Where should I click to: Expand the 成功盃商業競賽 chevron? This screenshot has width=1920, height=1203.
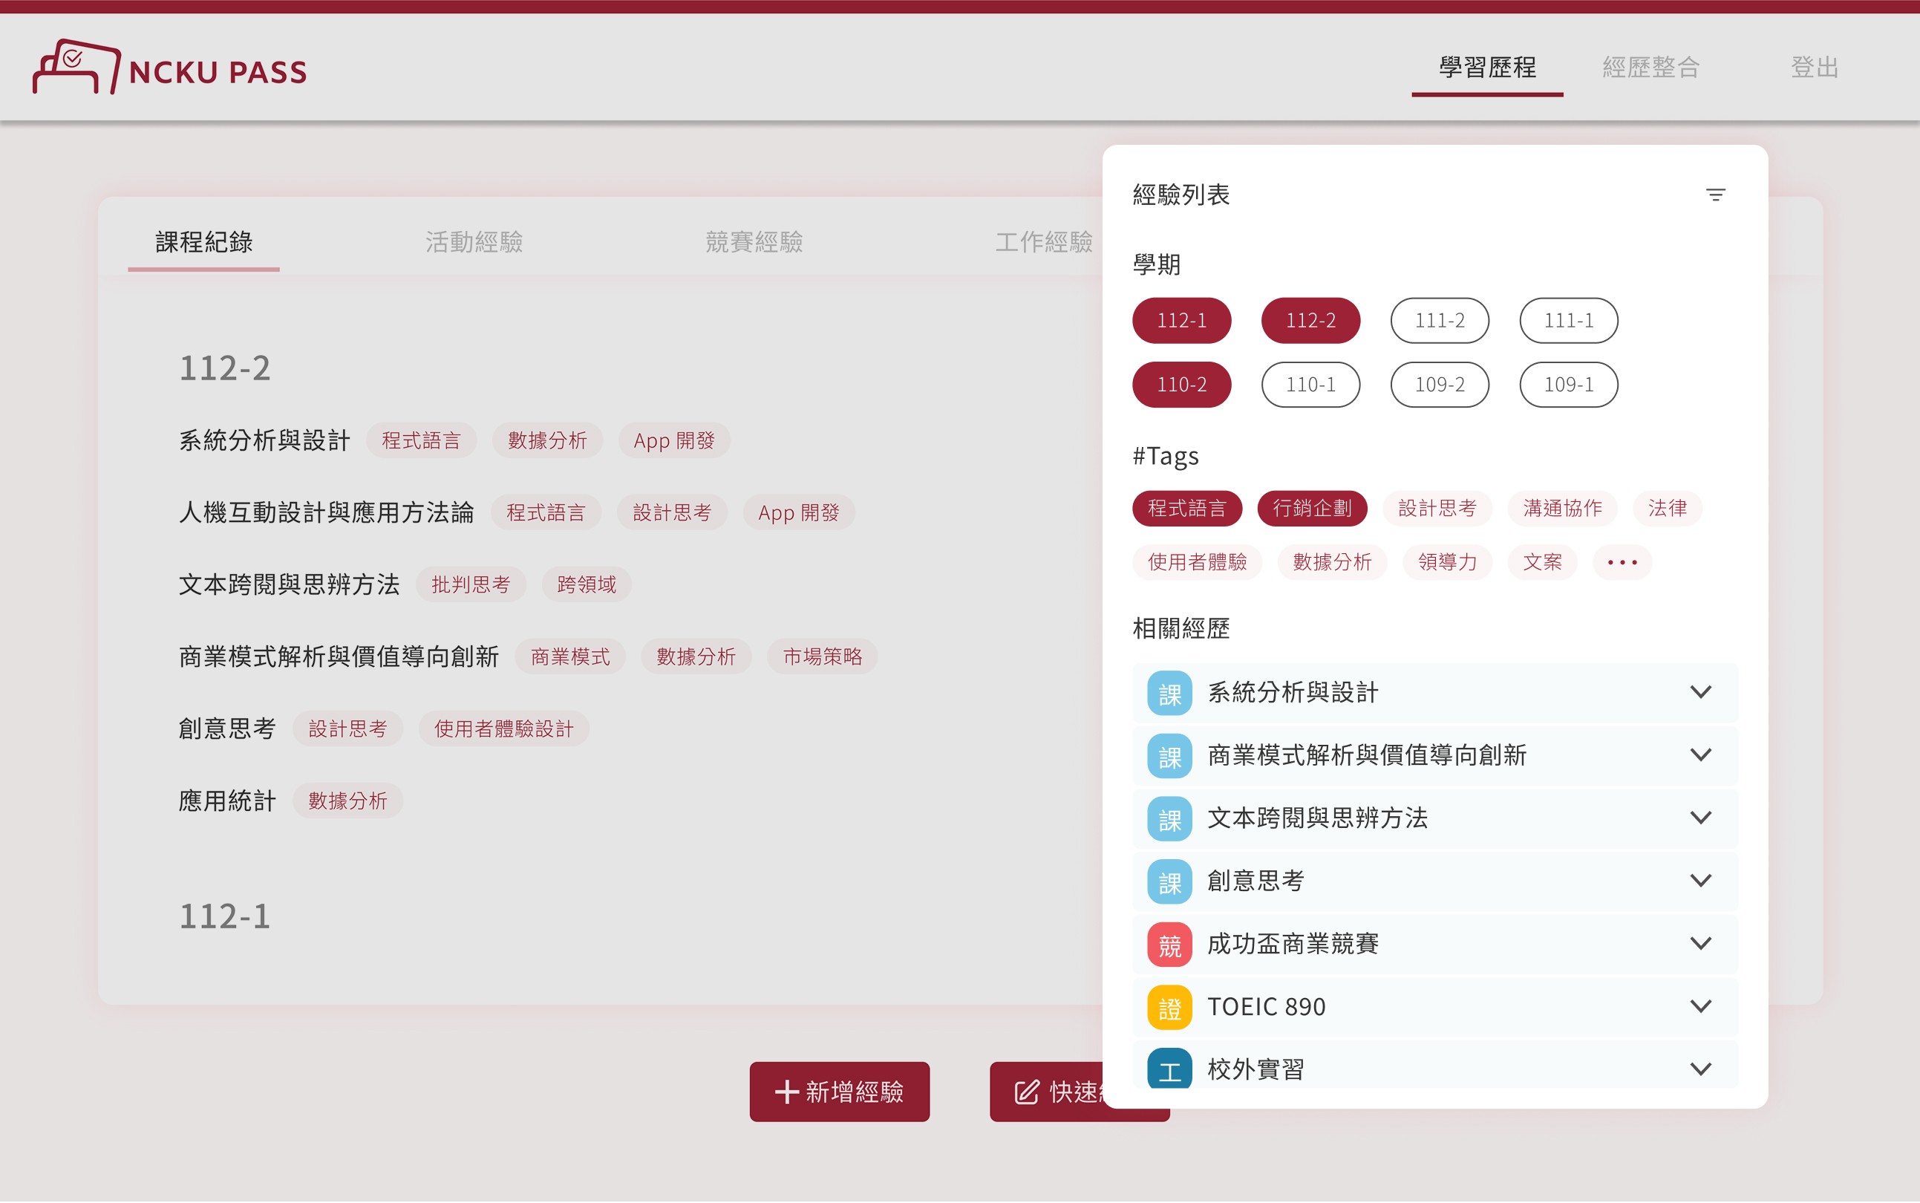coord(1699,945)
